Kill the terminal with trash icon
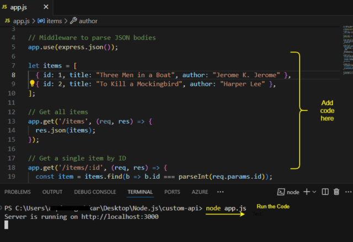This screenshot has width=353, height=242. (336, 192)
